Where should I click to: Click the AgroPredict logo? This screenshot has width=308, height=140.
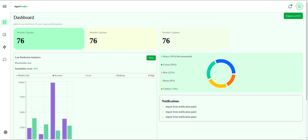(x=21, y=6)
